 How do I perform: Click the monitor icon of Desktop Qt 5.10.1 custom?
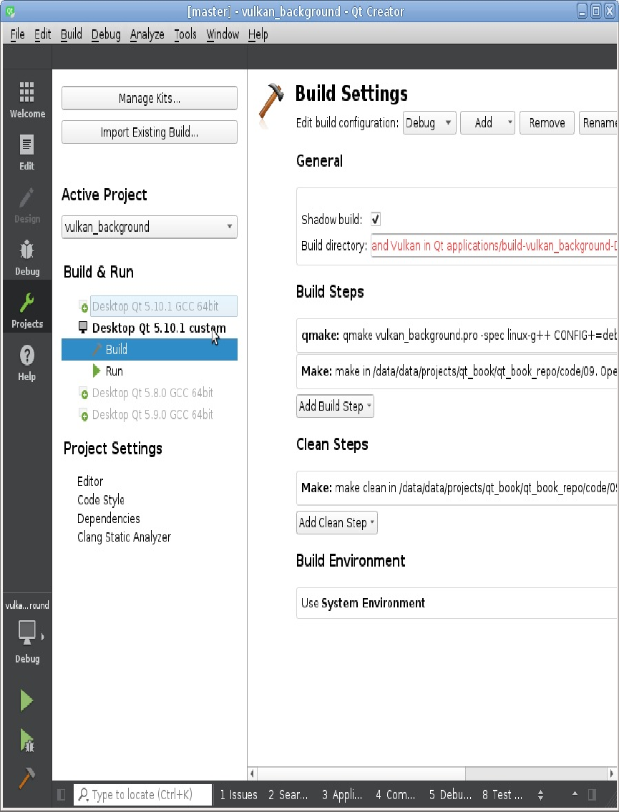[x=83, y=328]
